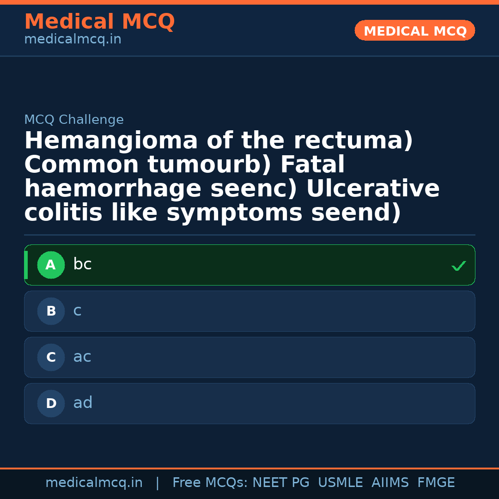Click the D circle badge
The height and width of the screenshot is (499, 499).
pos(51,404)
